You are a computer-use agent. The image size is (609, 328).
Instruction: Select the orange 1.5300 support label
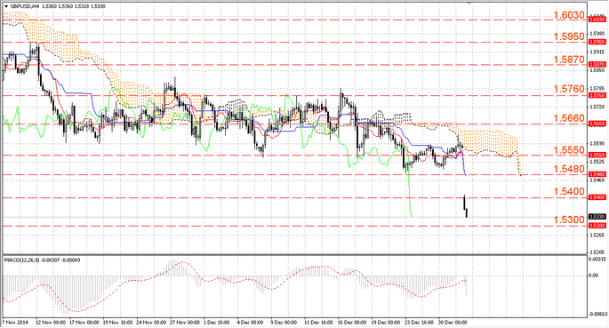click(569, 220)
